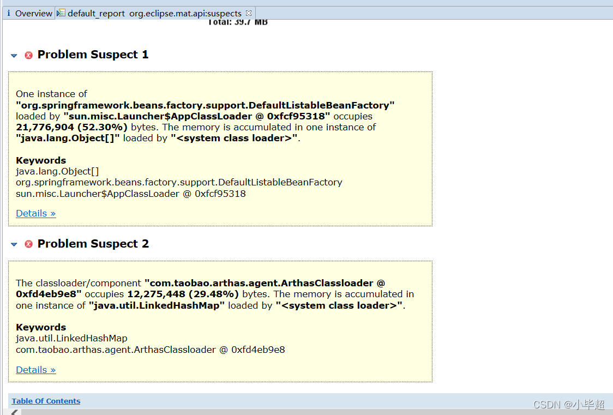Click keyword 'java.lang.Object[]'
613x415 pixels.
57,171
